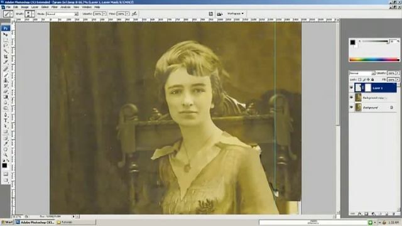Lock image pixels in Layers panel

pos(364,80)
